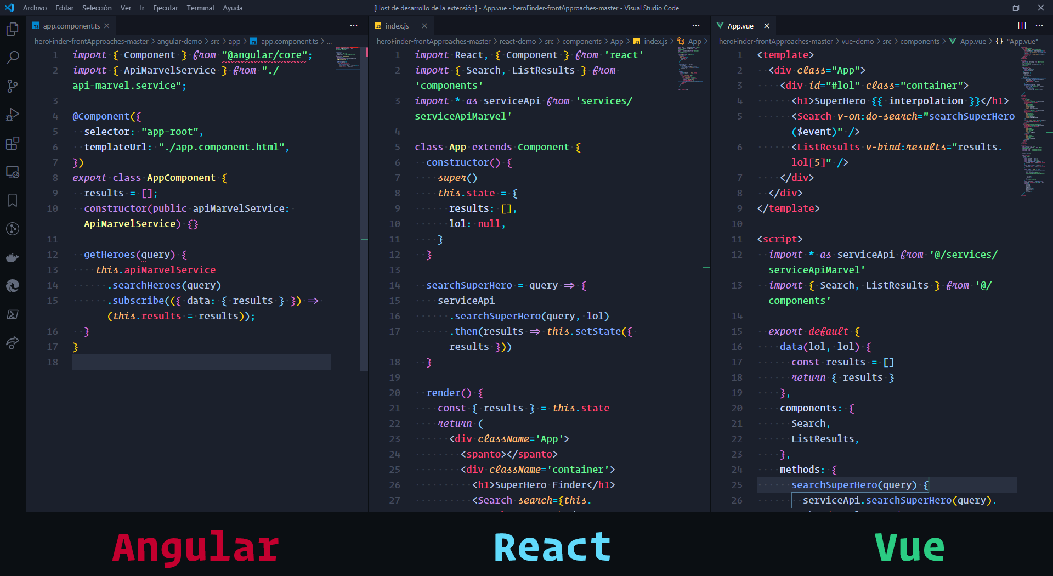Click index.js in the middle breadcrumb
Image resolution: width=1053 pixels, height=576 pixels.
tap(655, 41)
